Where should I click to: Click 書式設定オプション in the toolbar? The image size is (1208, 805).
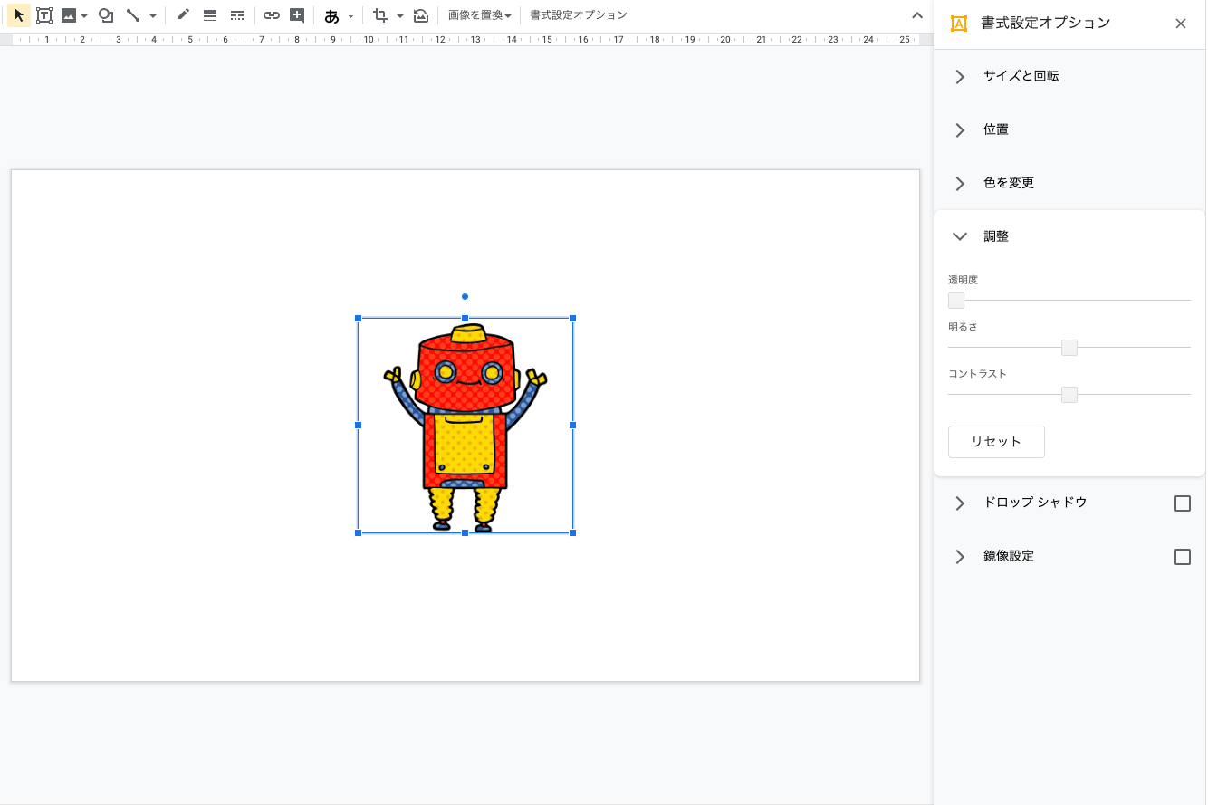(578, 15)
